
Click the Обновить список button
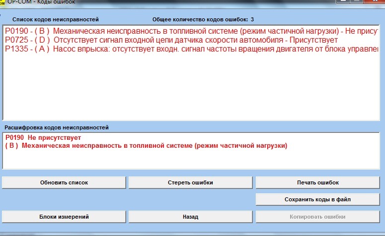[64, 182]
